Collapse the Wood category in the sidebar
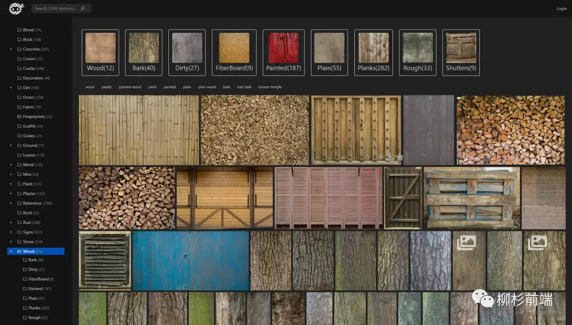 pos(11,251)
